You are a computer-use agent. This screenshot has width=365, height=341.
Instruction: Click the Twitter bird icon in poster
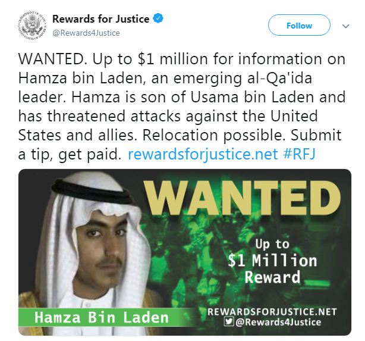(x=229, y=322)
